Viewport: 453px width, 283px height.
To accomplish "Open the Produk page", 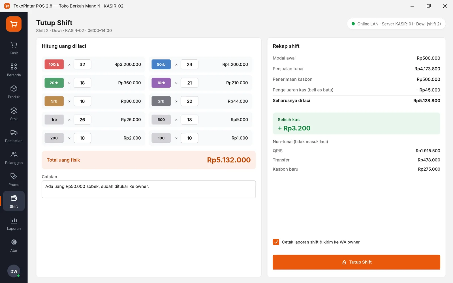I will (14, 92).
